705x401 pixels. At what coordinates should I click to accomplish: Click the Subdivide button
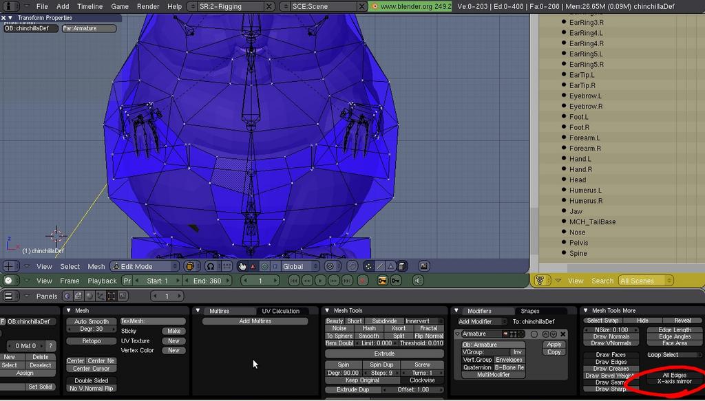click(384, 321)
